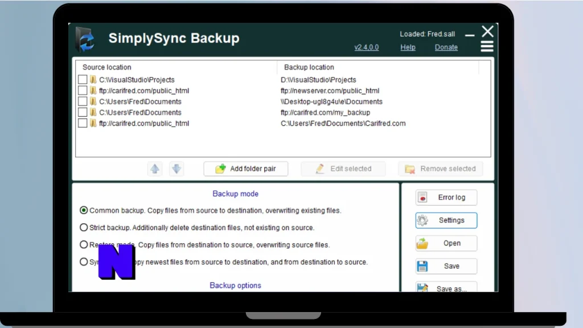The height and width of the screenshot is (328, 583).
Task: Click folder icon beside my_backup row
Action: click(x=93, y=112)
